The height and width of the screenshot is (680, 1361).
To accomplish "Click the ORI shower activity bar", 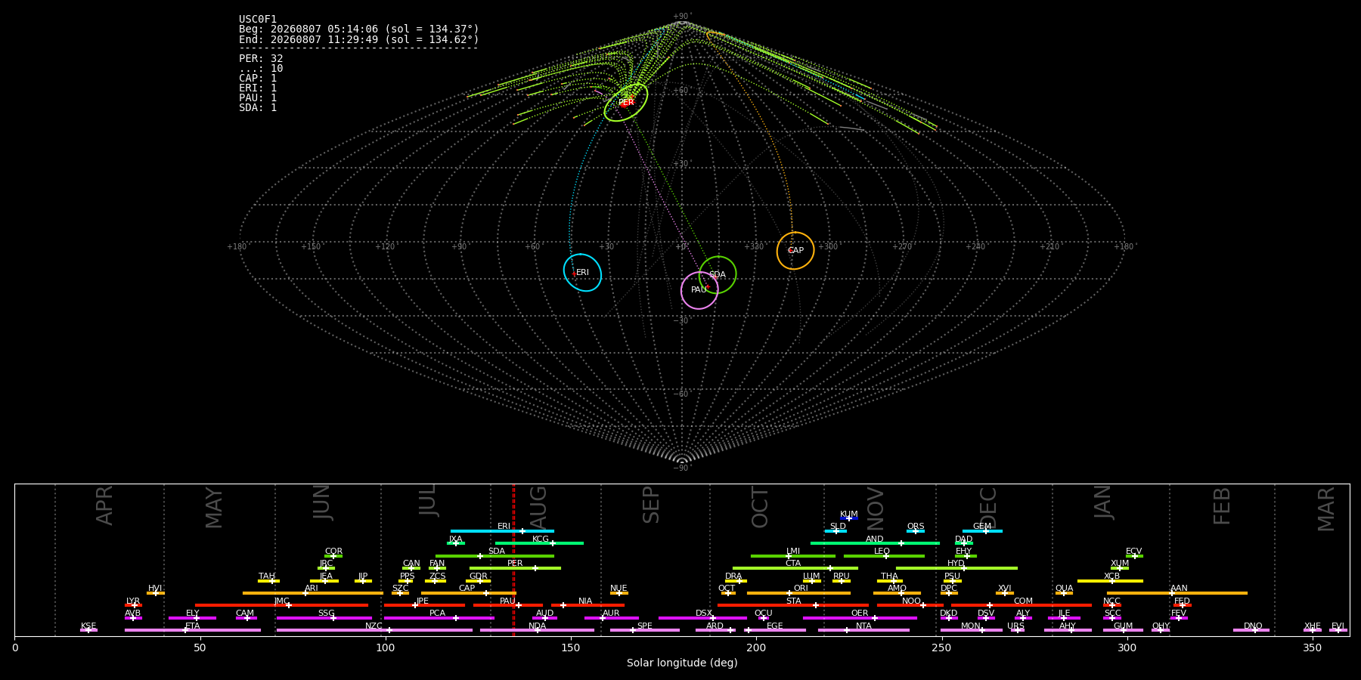I will pos(798,593).
